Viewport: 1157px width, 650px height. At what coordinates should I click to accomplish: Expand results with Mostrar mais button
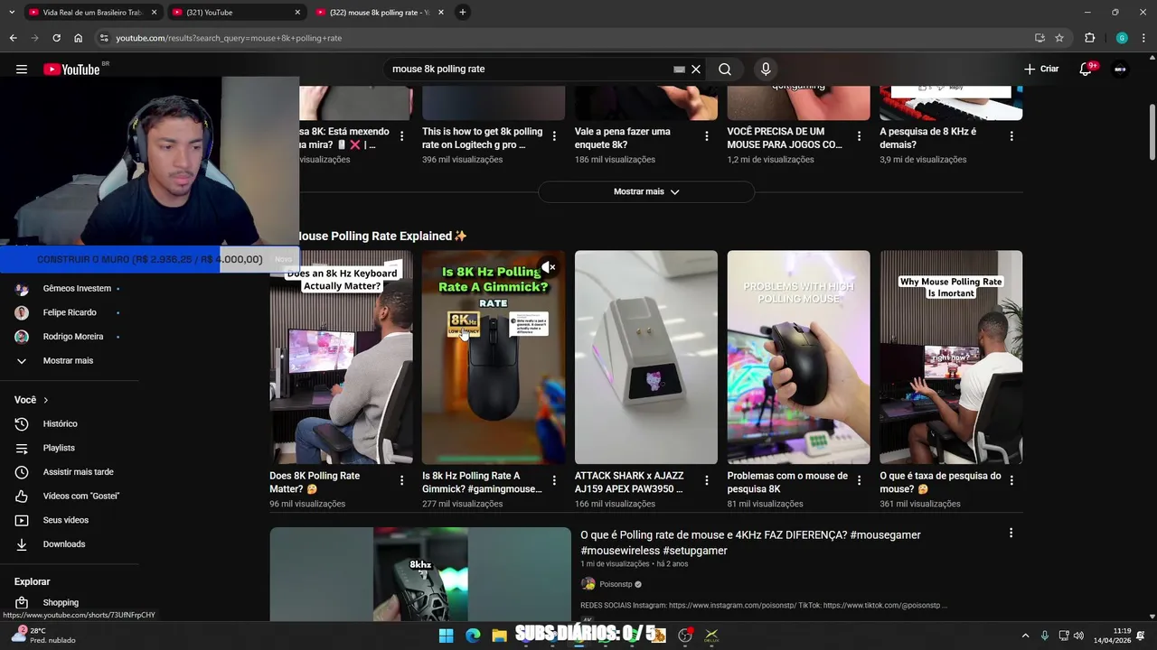pos(646,191)
